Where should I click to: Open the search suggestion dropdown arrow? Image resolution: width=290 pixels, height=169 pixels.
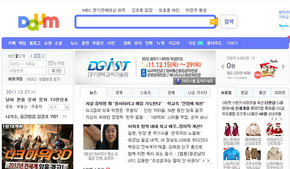click(213, 22)
